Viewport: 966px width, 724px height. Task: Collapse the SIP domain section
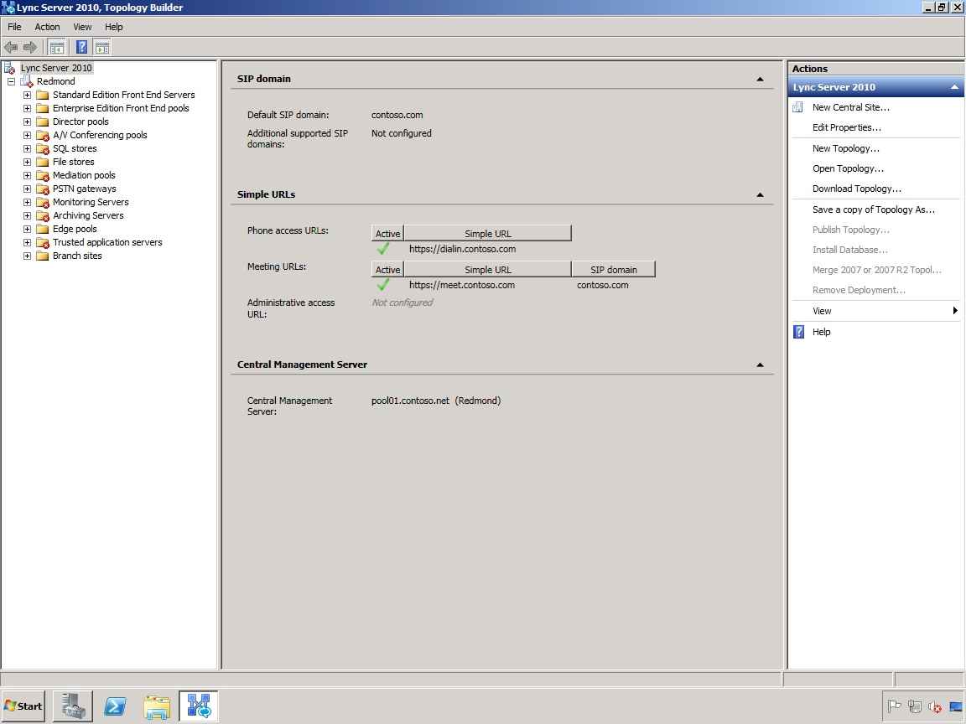[760, 79]
